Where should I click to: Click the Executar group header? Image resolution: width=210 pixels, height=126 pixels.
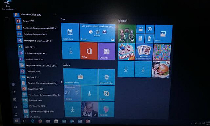(122, 21)
